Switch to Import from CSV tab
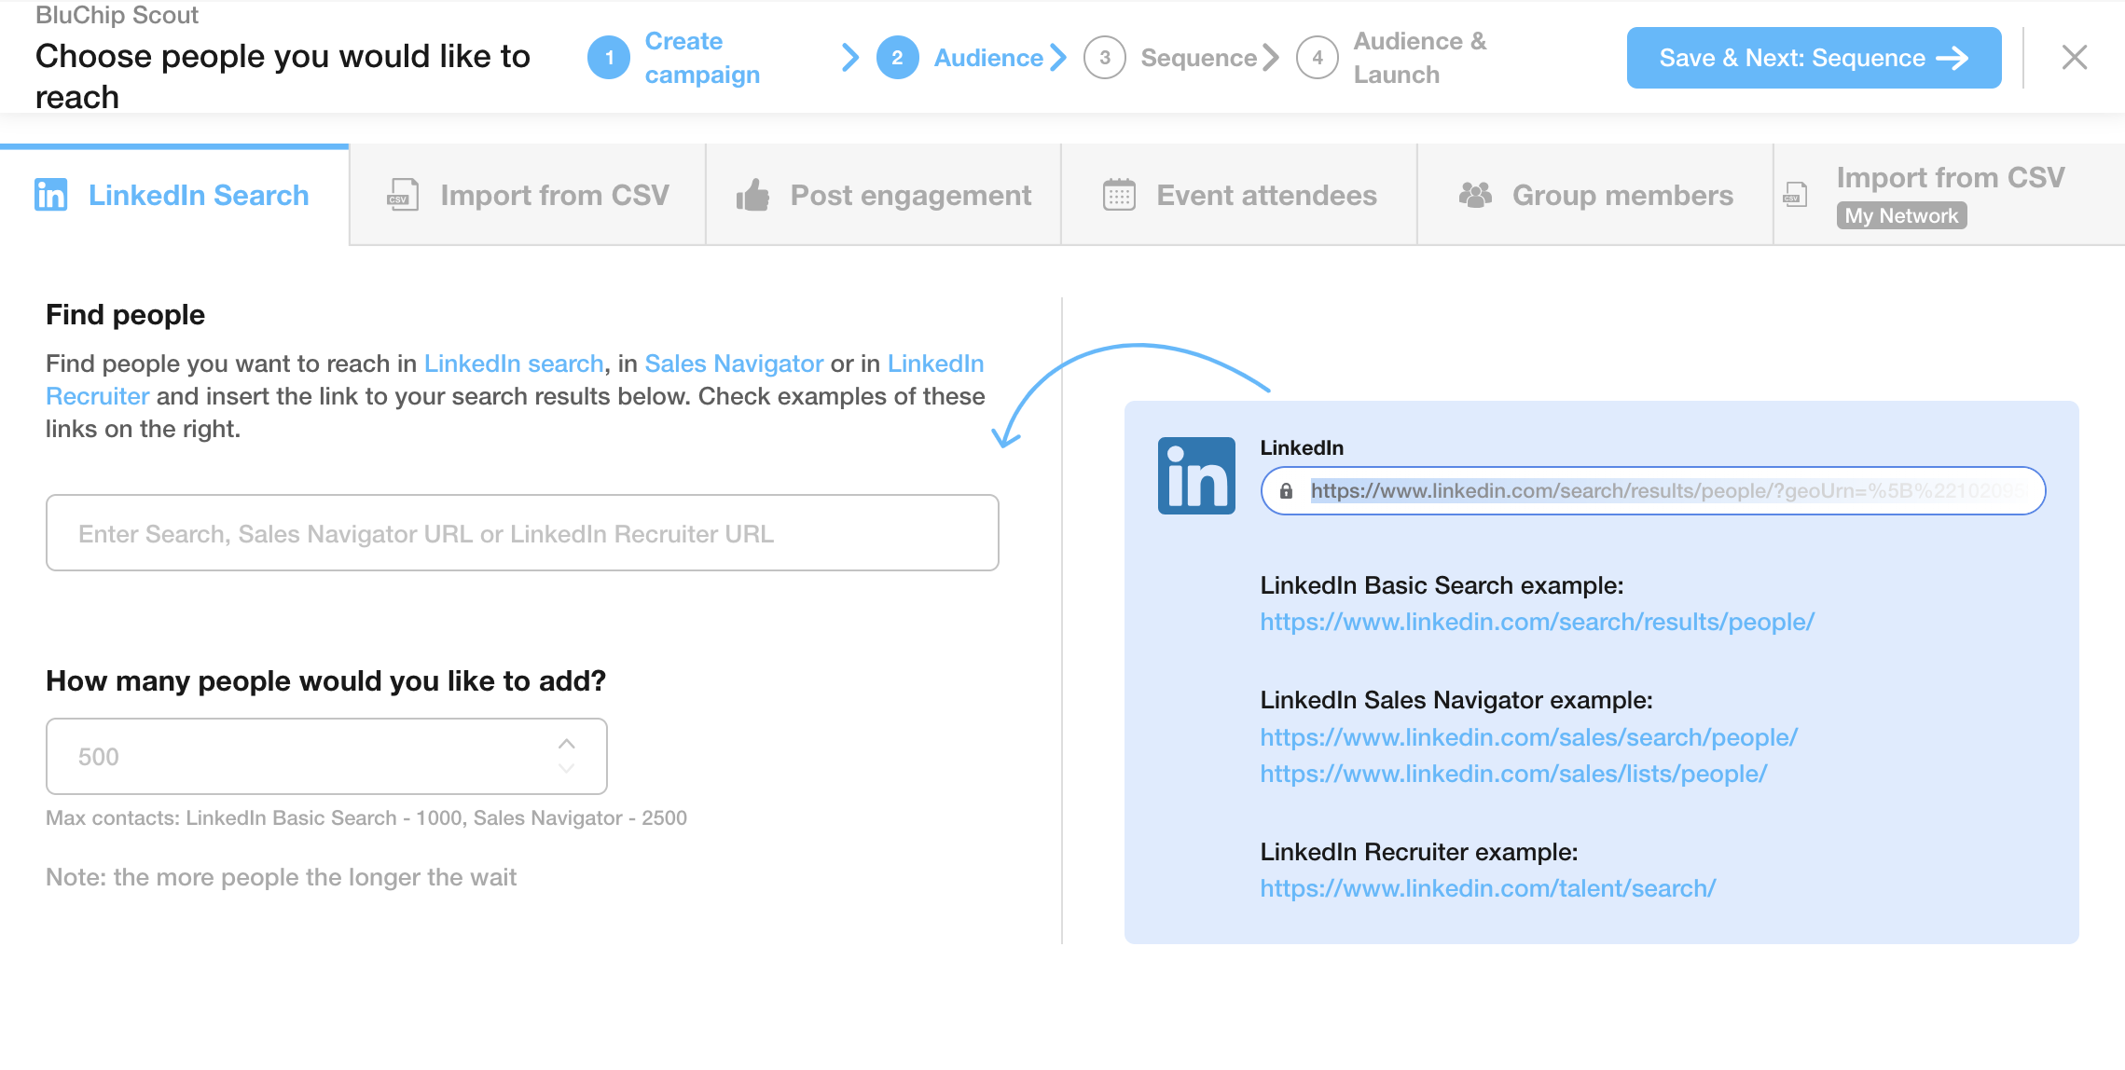 (x=528, y=195)
